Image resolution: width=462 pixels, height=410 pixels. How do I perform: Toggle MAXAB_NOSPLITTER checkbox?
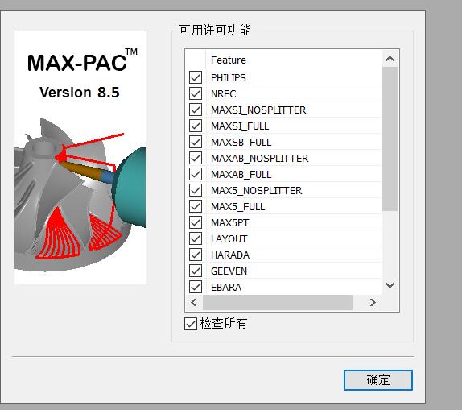point(196,158)
